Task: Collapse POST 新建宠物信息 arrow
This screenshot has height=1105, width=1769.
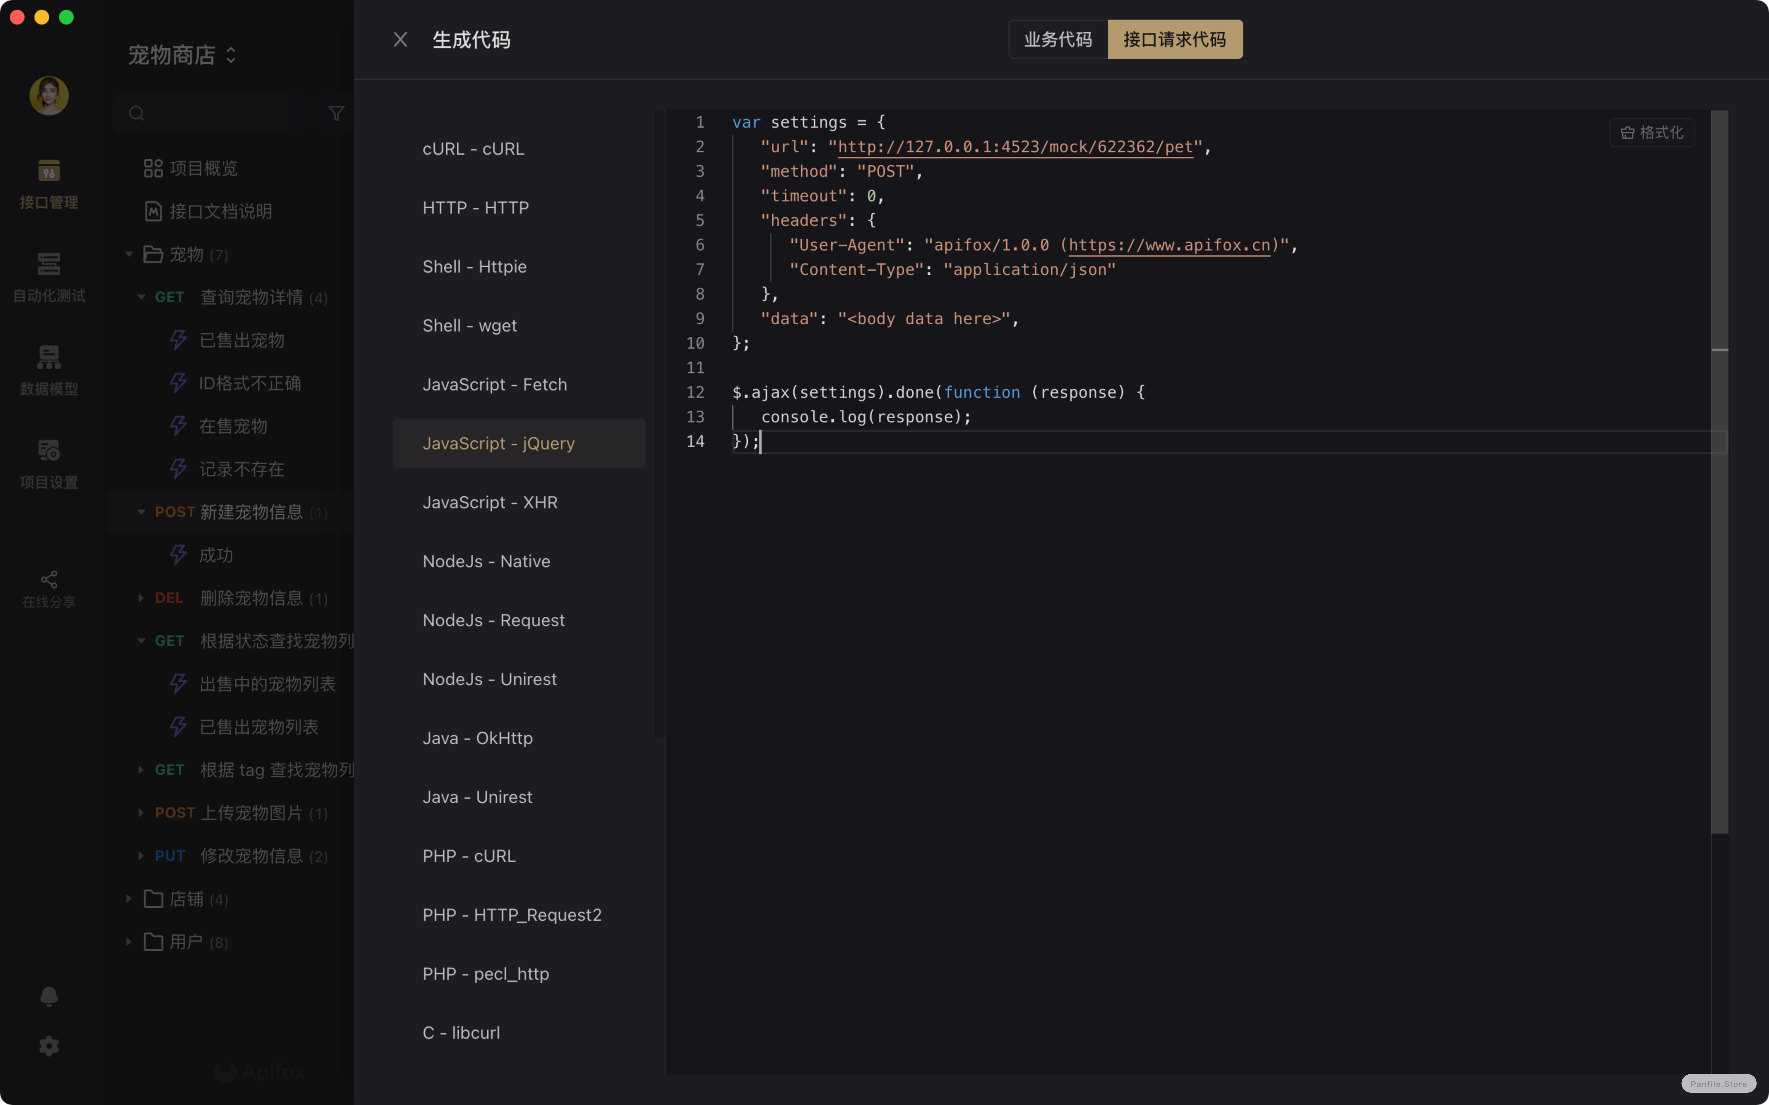Action: pyautogui.click(x=141, y=512)
